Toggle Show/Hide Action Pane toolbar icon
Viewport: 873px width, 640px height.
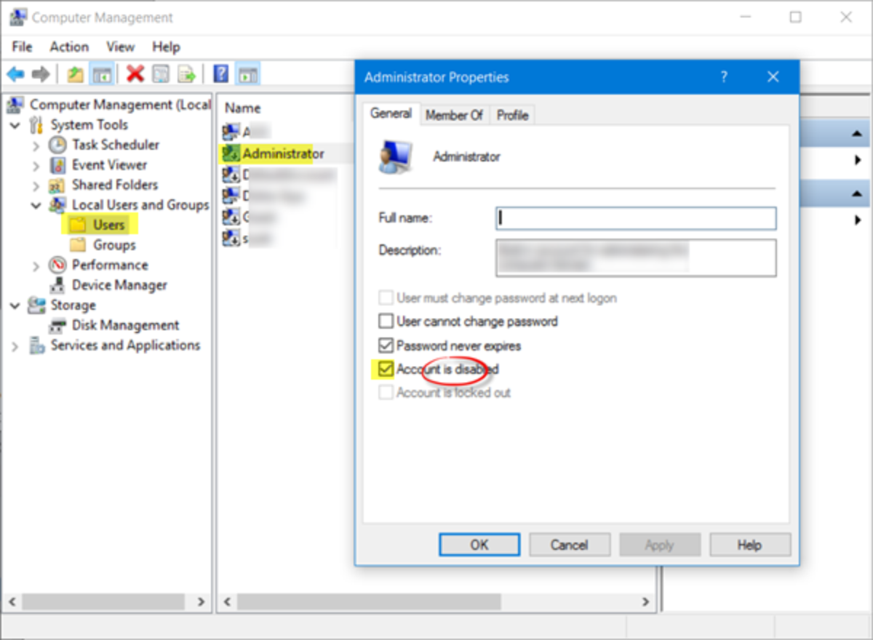(248, 73)
